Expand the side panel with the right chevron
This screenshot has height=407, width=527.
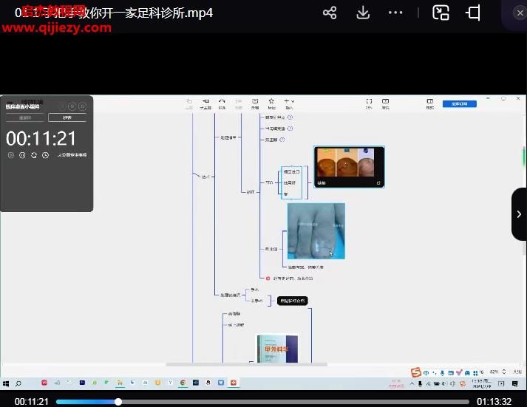[x=519, y=214]
